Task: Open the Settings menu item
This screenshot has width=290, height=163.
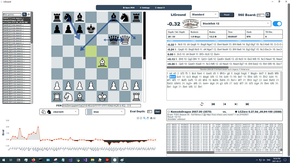Action: (145, 8)
